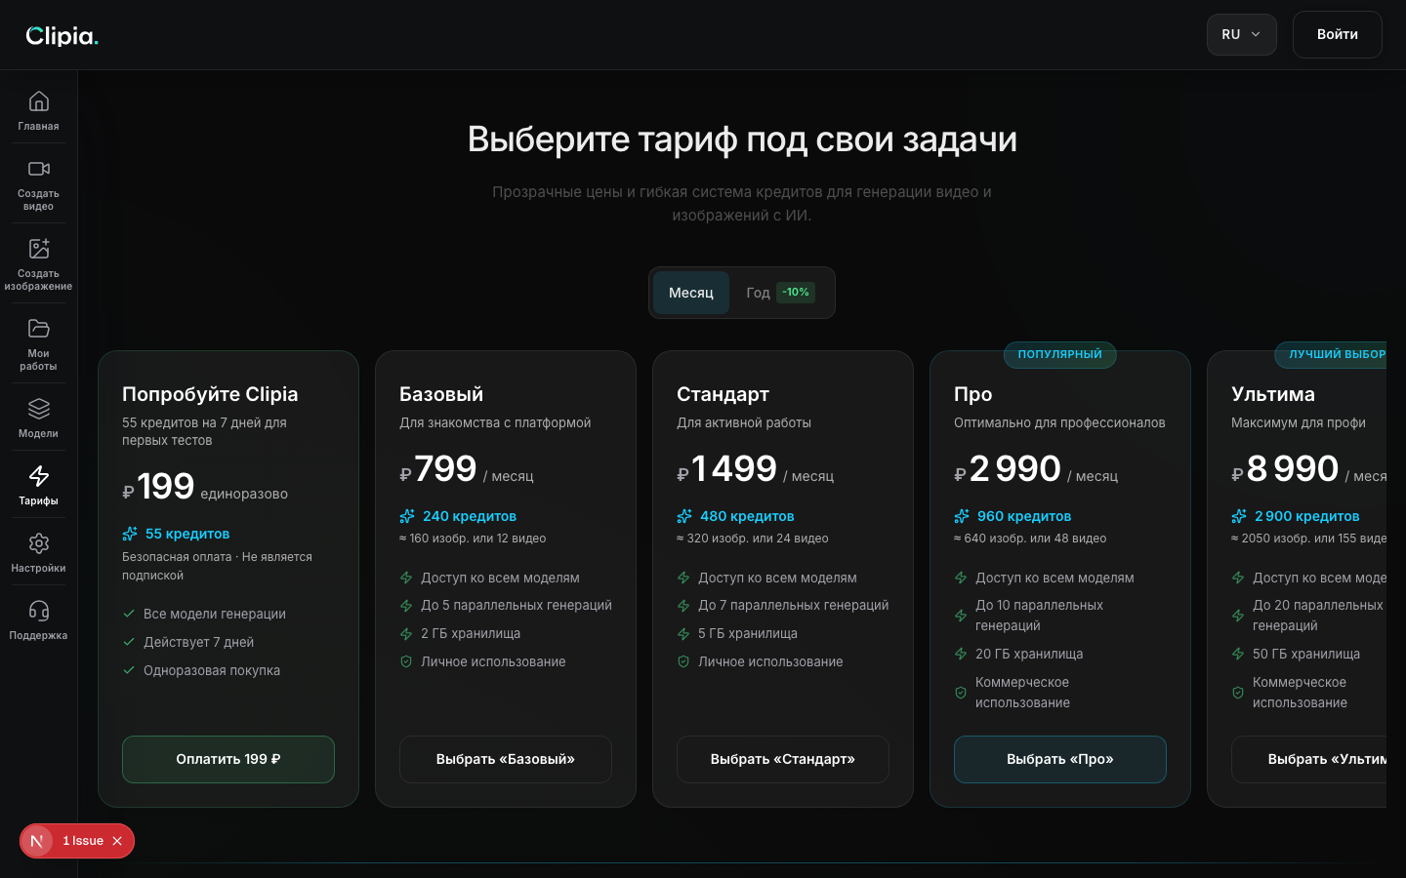This screenshot has height=878, width=1406.
Task: Click checkmark icon next to Действует 7 дней
Action: point(129,642)
